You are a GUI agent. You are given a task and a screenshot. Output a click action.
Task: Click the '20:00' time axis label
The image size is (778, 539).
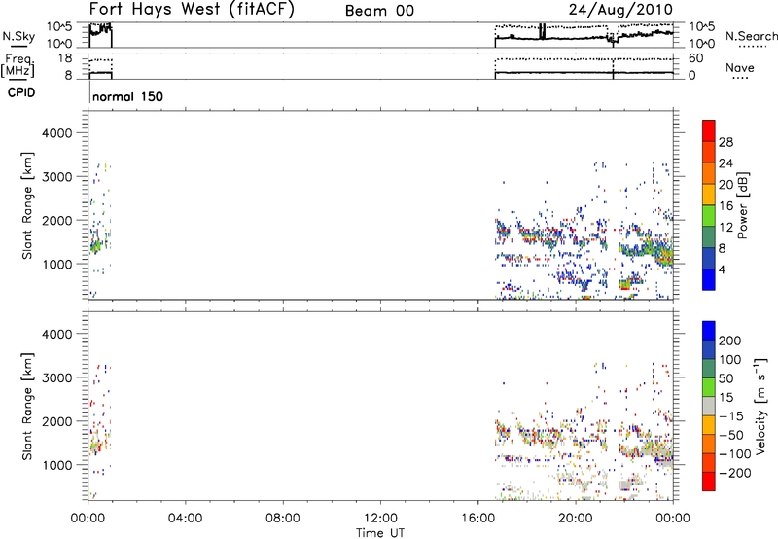point(576,519)
